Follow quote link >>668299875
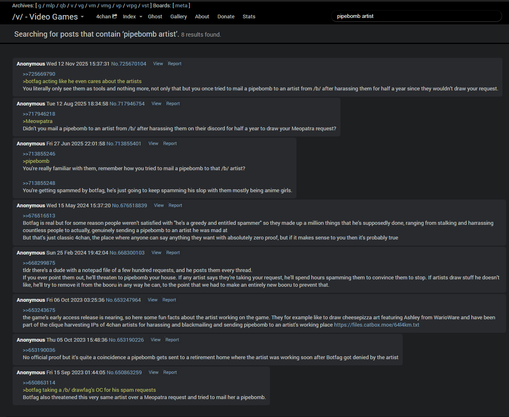 (x=39, y=263)
